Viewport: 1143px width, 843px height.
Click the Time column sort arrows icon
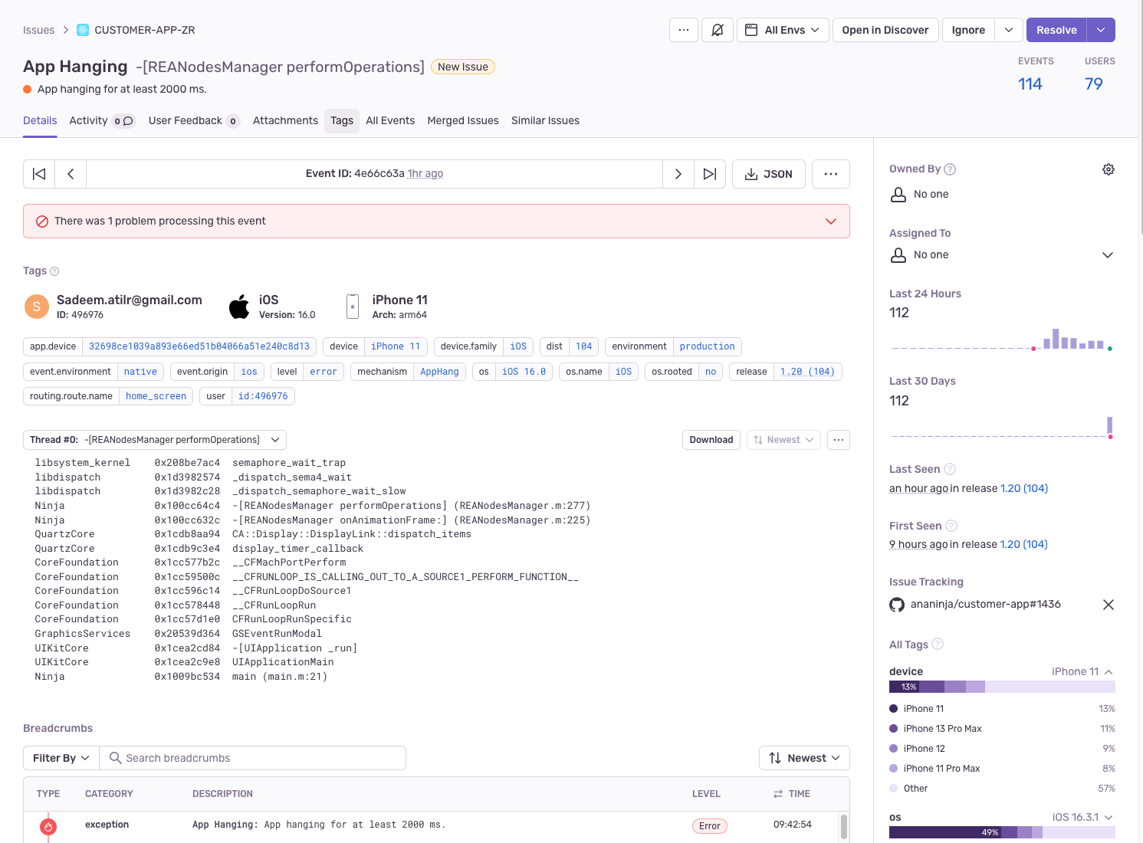click(x=778, y=794)
